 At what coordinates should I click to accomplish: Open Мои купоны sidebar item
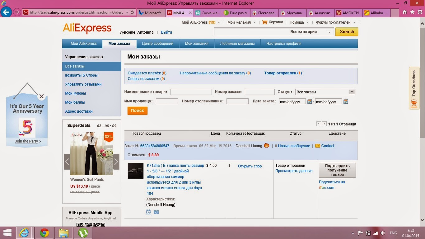pos(75,93)
